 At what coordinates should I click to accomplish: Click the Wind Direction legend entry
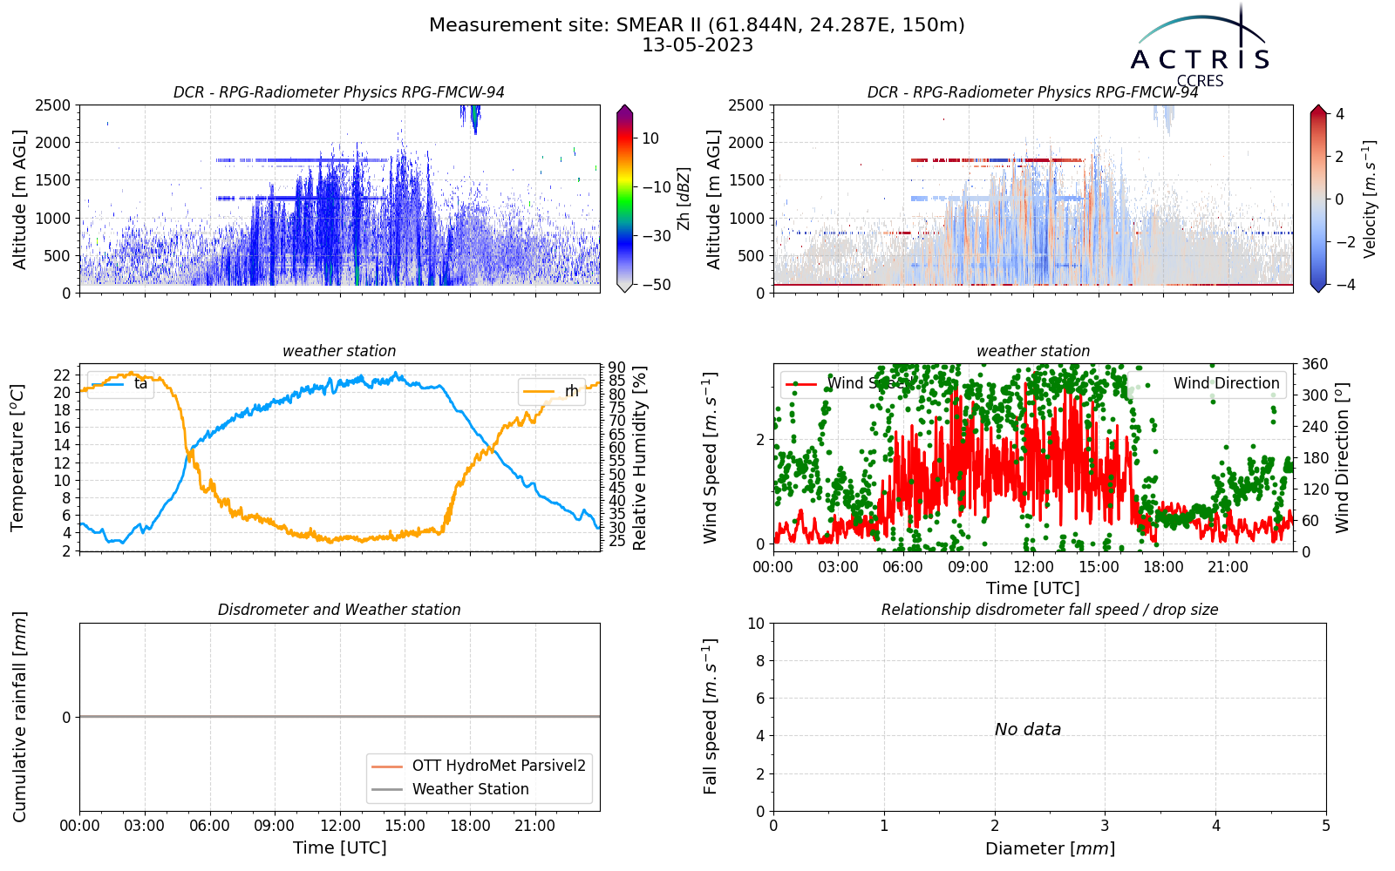coord(1208,384)
